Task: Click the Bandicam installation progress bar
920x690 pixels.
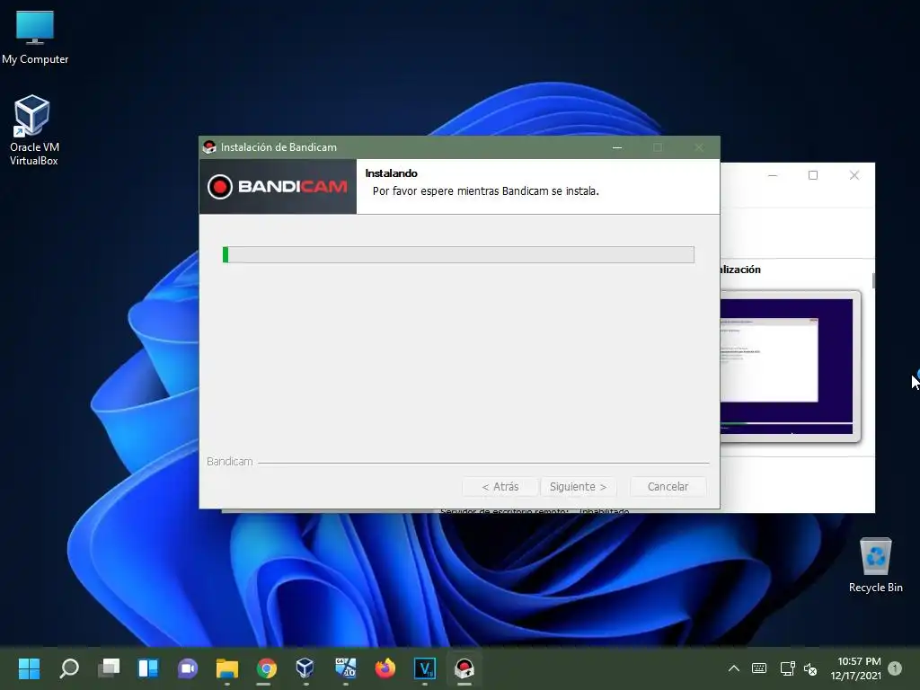Action: click(x=458, y=254)
